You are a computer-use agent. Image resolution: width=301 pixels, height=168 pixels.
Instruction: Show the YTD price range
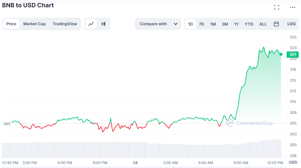[x=249, y=24]
